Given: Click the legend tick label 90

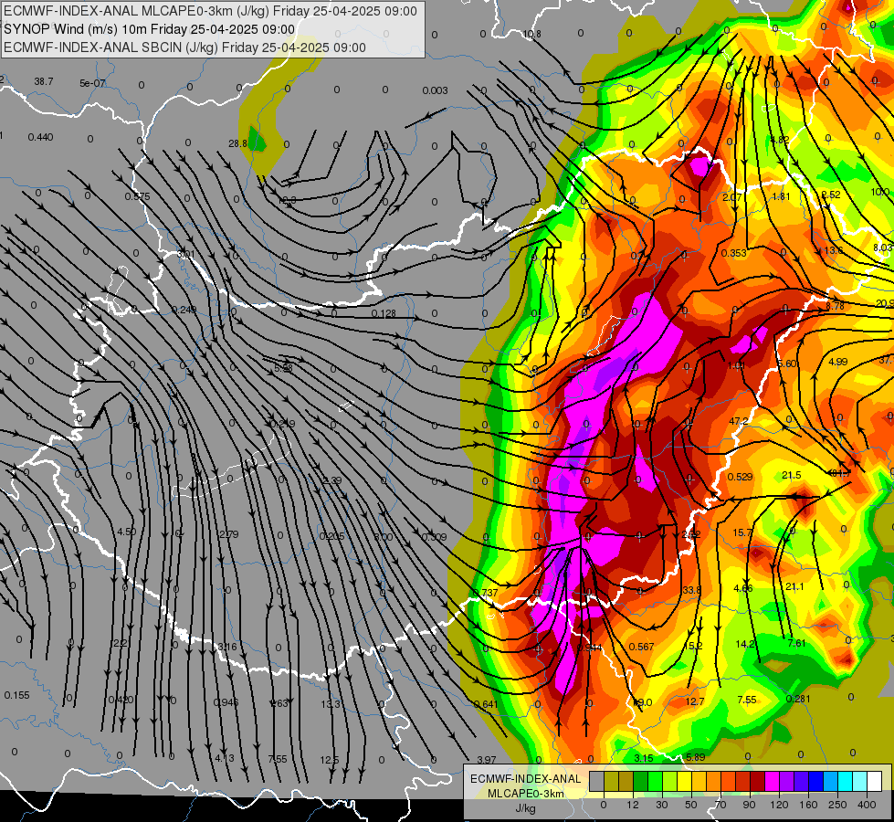Looking at the screenshot, I should 749,805.
